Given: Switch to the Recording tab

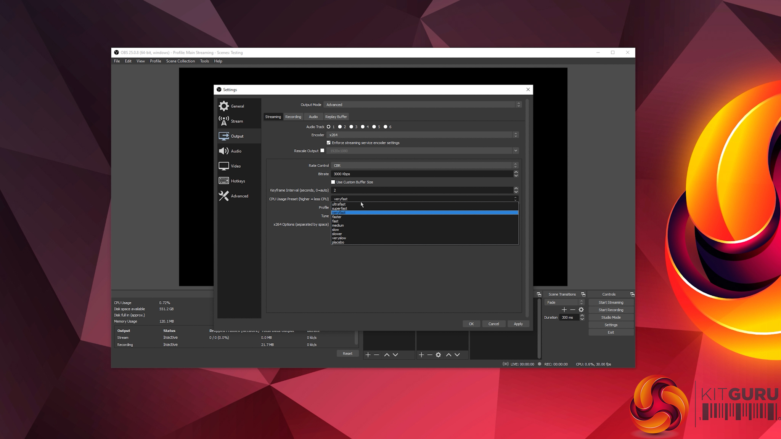Looking at the screenshot, I should click(293, 117).
